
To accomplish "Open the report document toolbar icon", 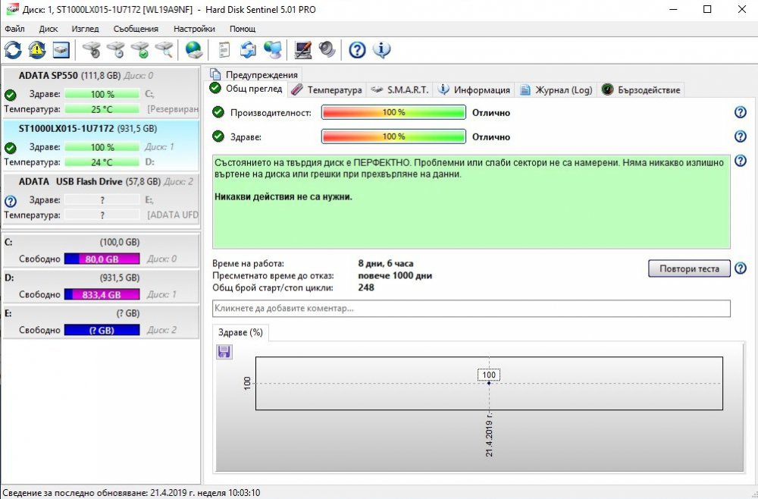I will point(224,50).
